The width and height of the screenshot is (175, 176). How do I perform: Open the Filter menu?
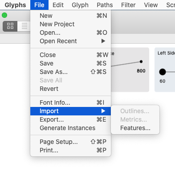coord(128,5)
